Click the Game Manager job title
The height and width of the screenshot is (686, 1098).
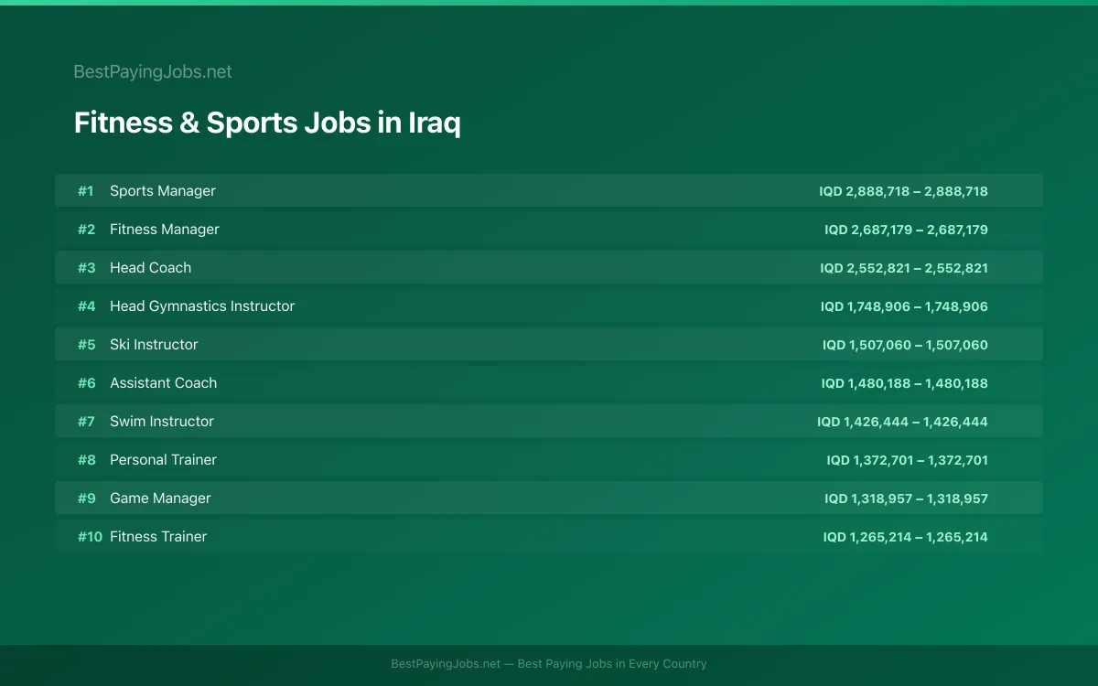pyautogui.click(x=160, y=498)
